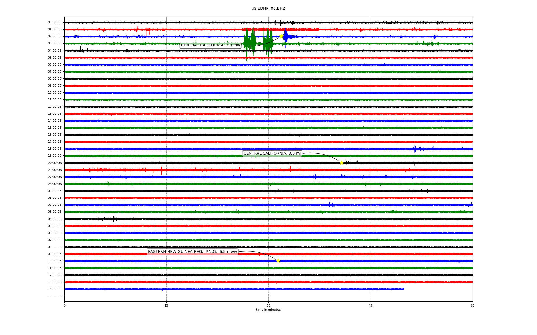Click the 45 minute x-axis tick label
The image size is (537, 335).
click(x=371, y=305)
